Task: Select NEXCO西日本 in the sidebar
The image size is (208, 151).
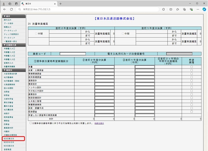Action: tap(9, 146)
